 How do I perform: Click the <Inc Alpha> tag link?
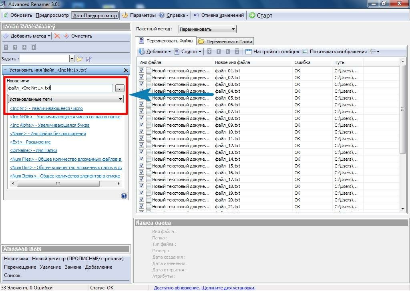(50, 125)
